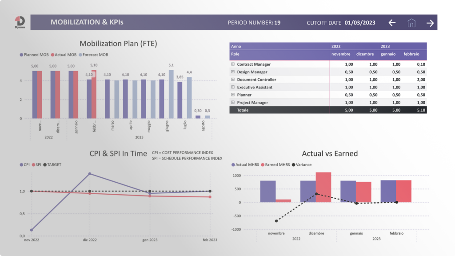Click the CPI peak point at dic 2022
This screenshot has height=256, width=455.
(90, 174)
